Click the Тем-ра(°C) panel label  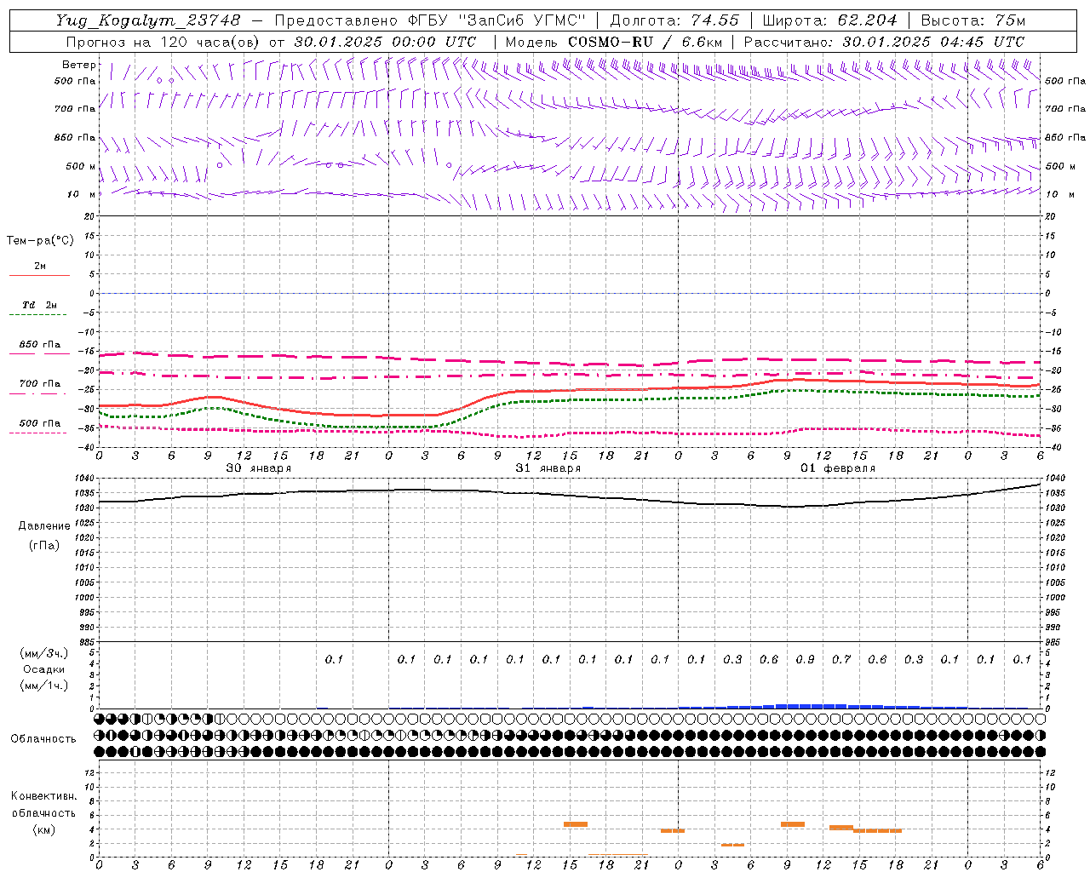point(40,241)
